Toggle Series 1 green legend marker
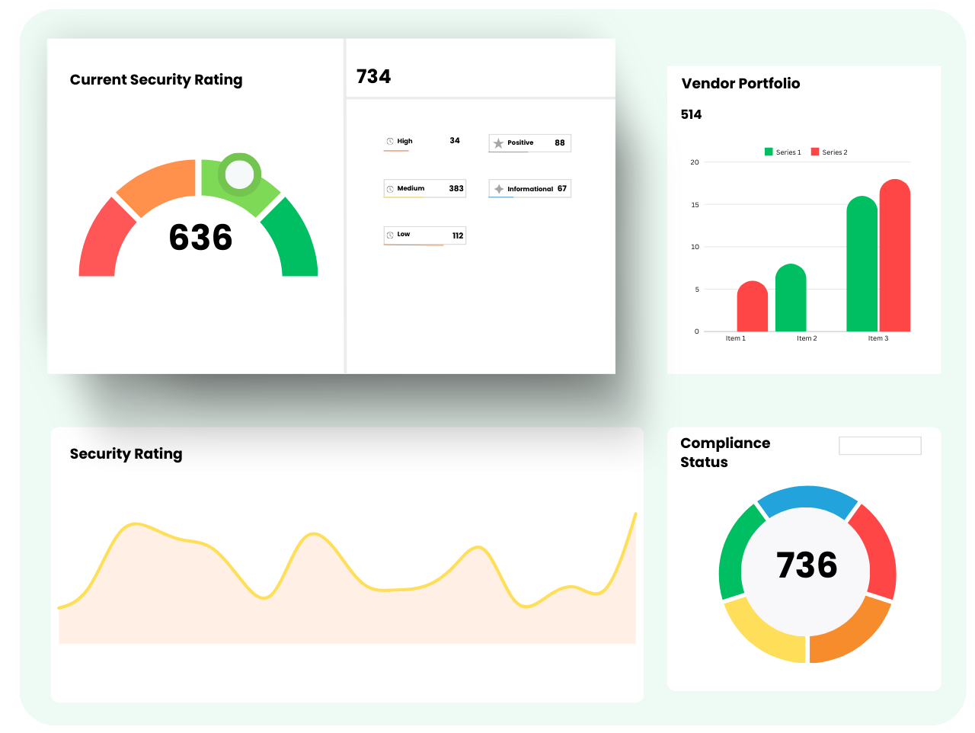The height and width of the screenshot is (733, 975). click(x=769, y=152)
